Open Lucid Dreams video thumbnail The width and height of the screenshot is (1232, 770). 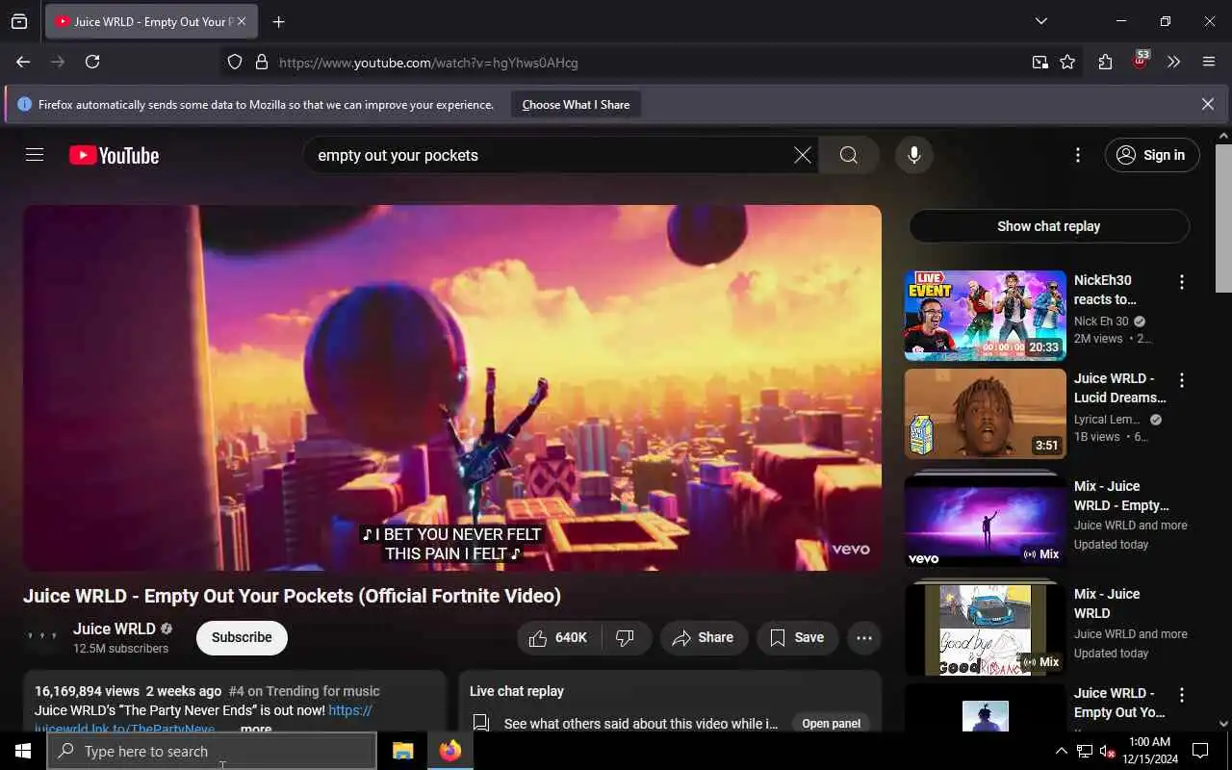click(985, 414)
